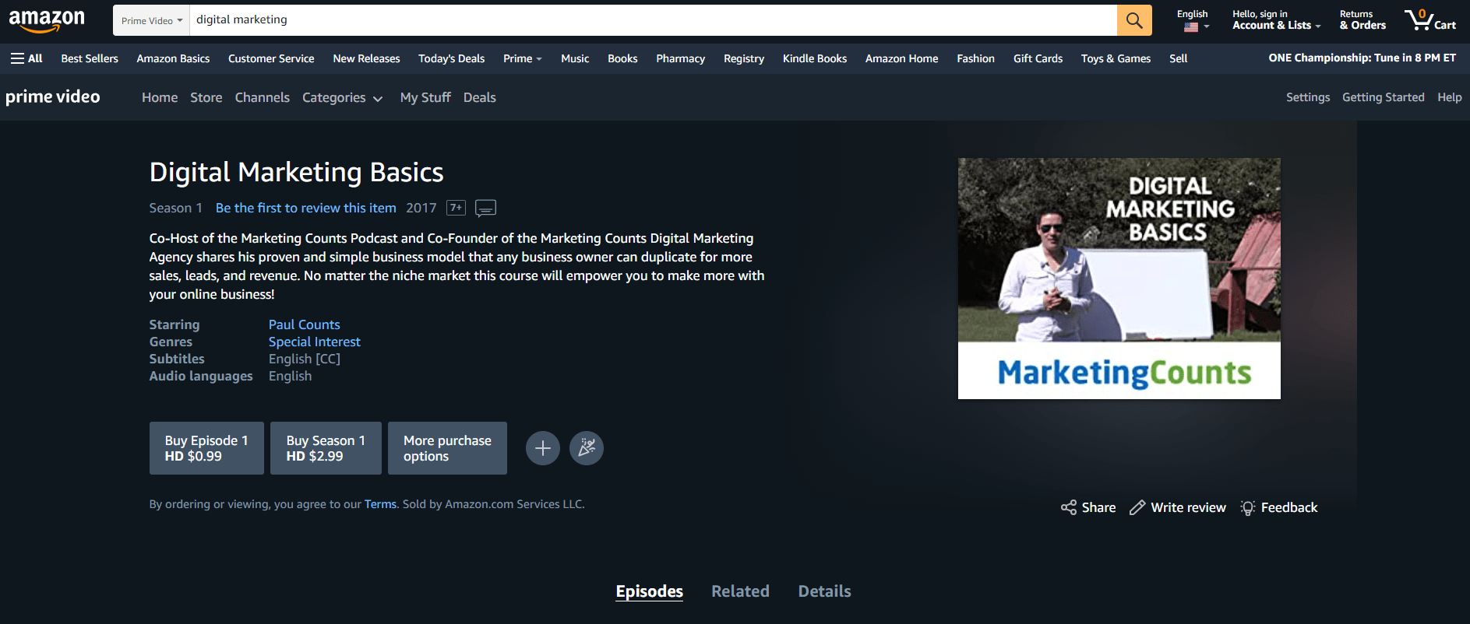Add to Watchlist with plus icon

(542, 448)
